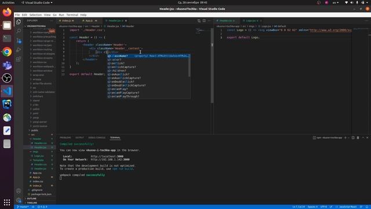Open the View menu
The width and height of the screenshot is (371, 209).
pyautogui.click(x=47, y=15)
